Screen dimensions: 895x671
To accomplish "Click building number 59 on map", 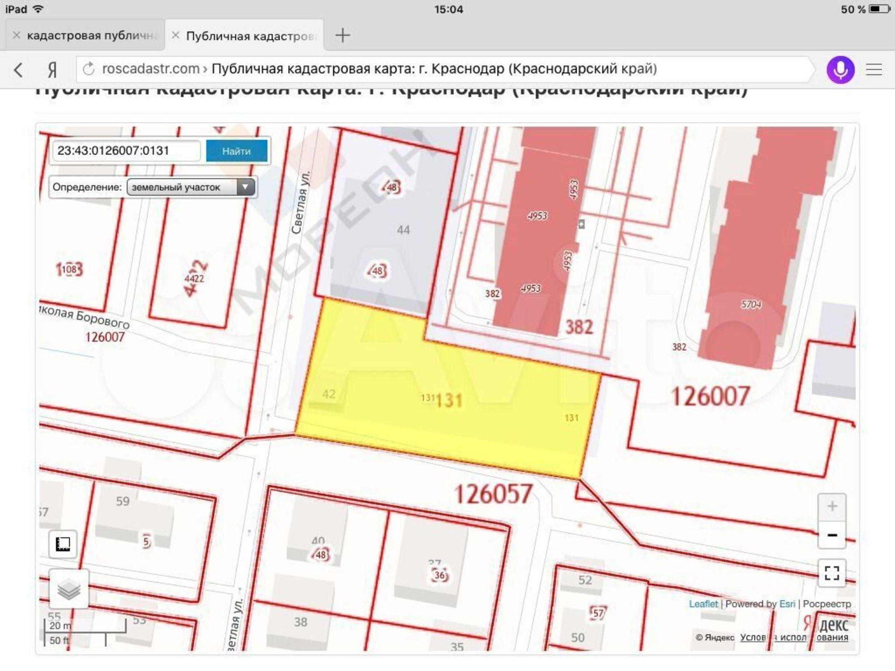I will tap(123, 501).
